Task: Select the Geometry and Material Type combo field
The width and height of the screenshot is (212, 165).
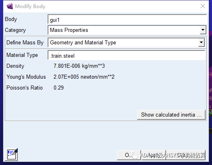Action: (126, 42)
